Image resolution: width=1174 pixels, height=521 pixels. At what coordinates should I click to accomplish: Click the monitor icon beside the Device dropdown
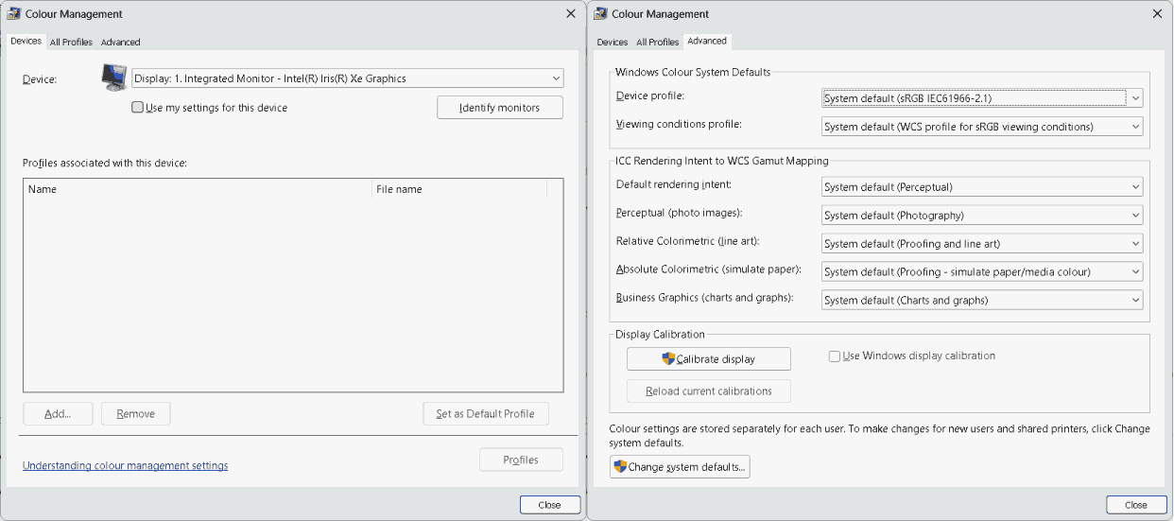113,78
